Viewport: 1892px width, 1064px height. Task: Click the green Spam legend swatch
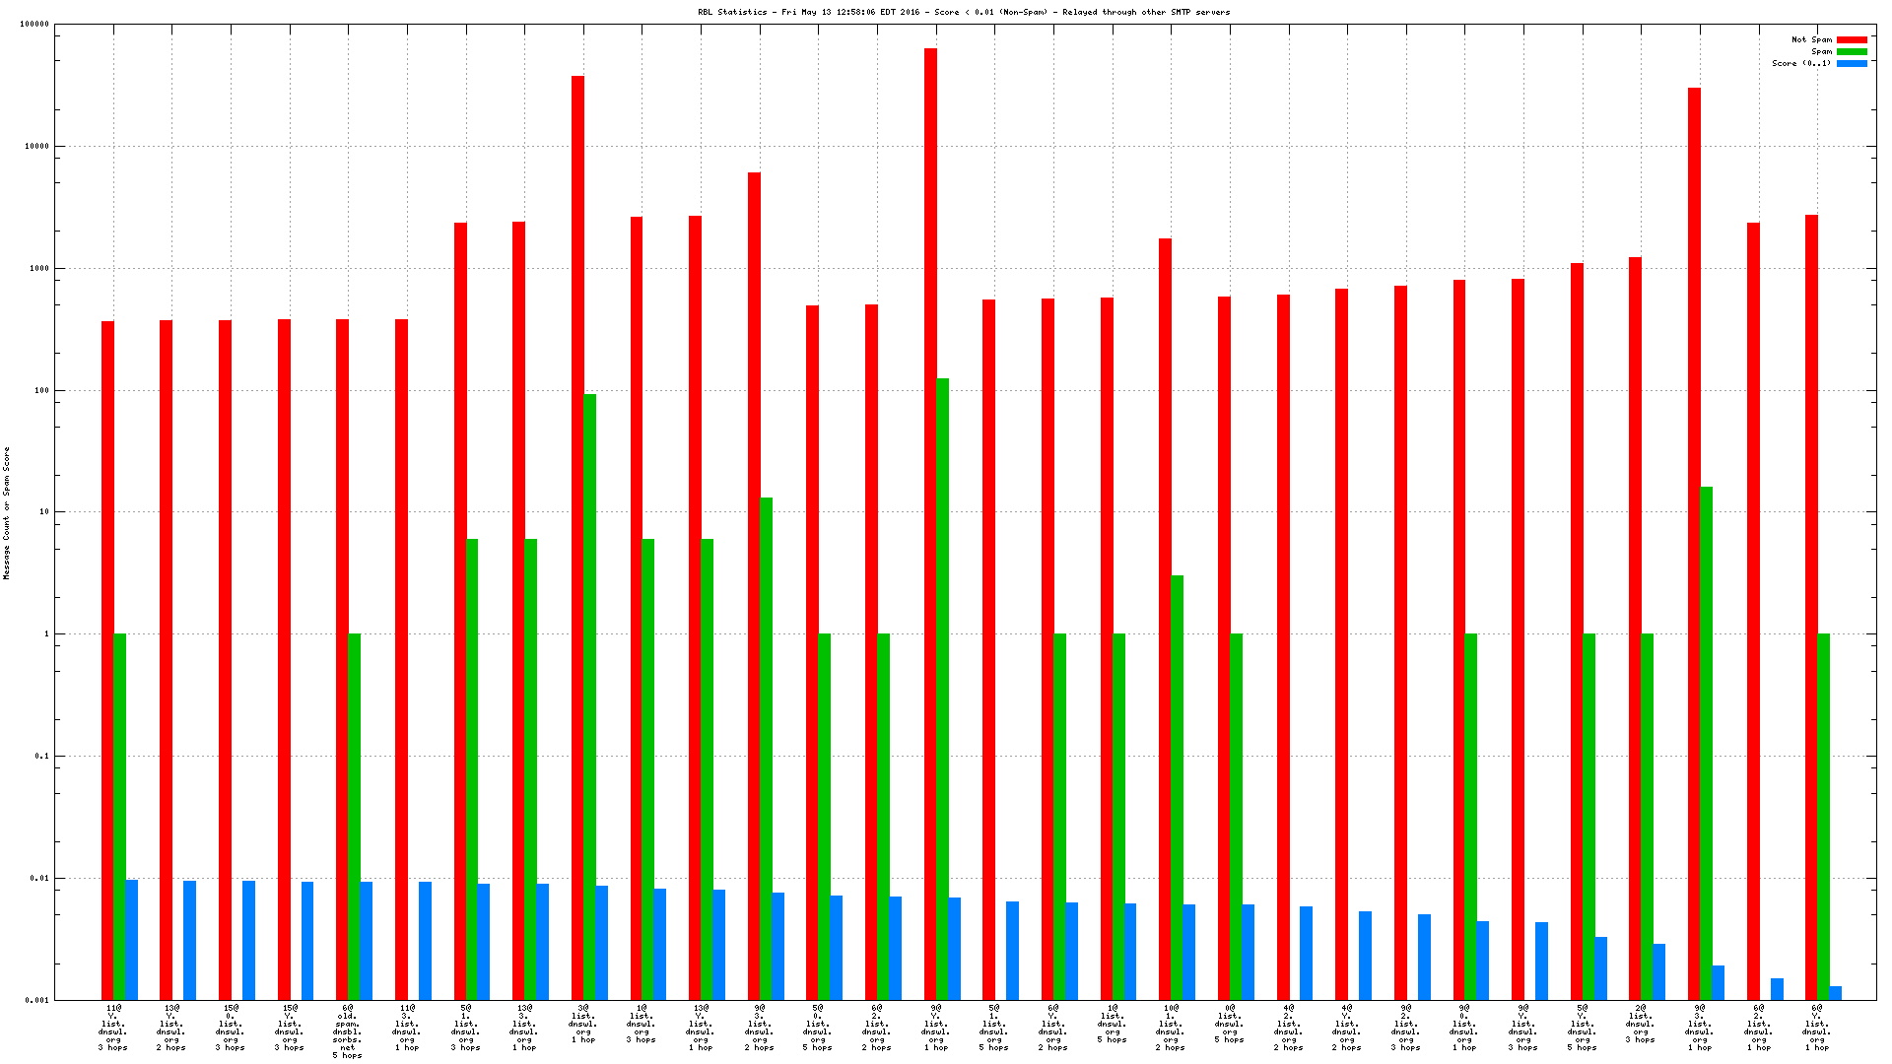click(x=1852, y=51)
